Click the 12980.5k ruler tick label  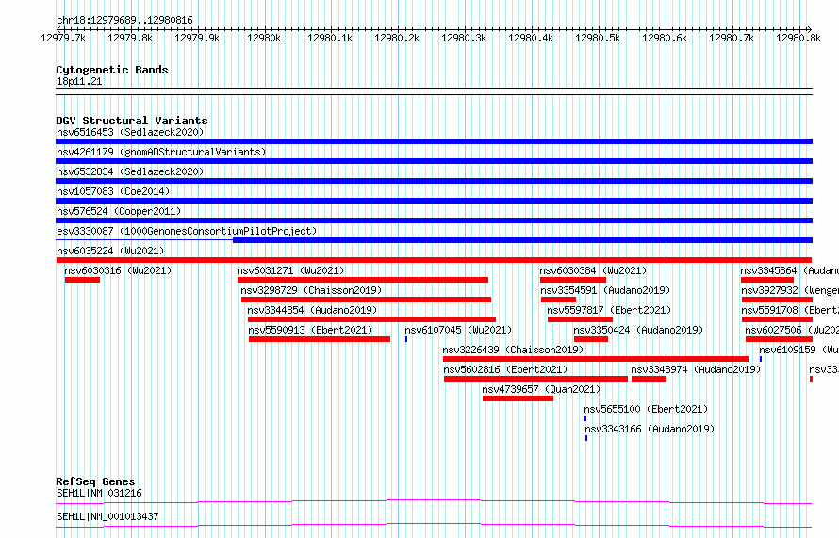click(598, 38)
